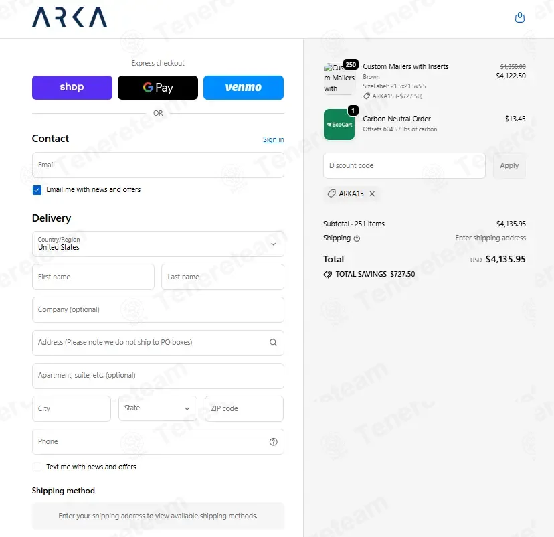Click the Custom Mailers with Inserts title
This screenshot has width=554, height=537.
[405, 66]
